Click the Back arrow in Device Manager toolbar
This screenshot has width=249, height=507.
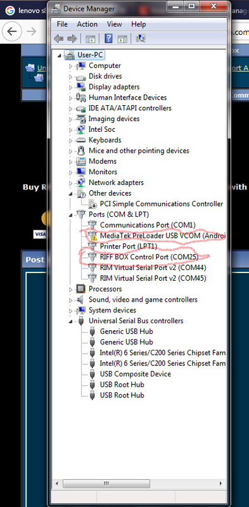[x=58, y=39]
